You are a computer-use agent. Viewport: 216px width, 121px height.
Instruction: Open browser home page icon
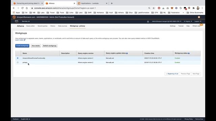click(27, 8)
